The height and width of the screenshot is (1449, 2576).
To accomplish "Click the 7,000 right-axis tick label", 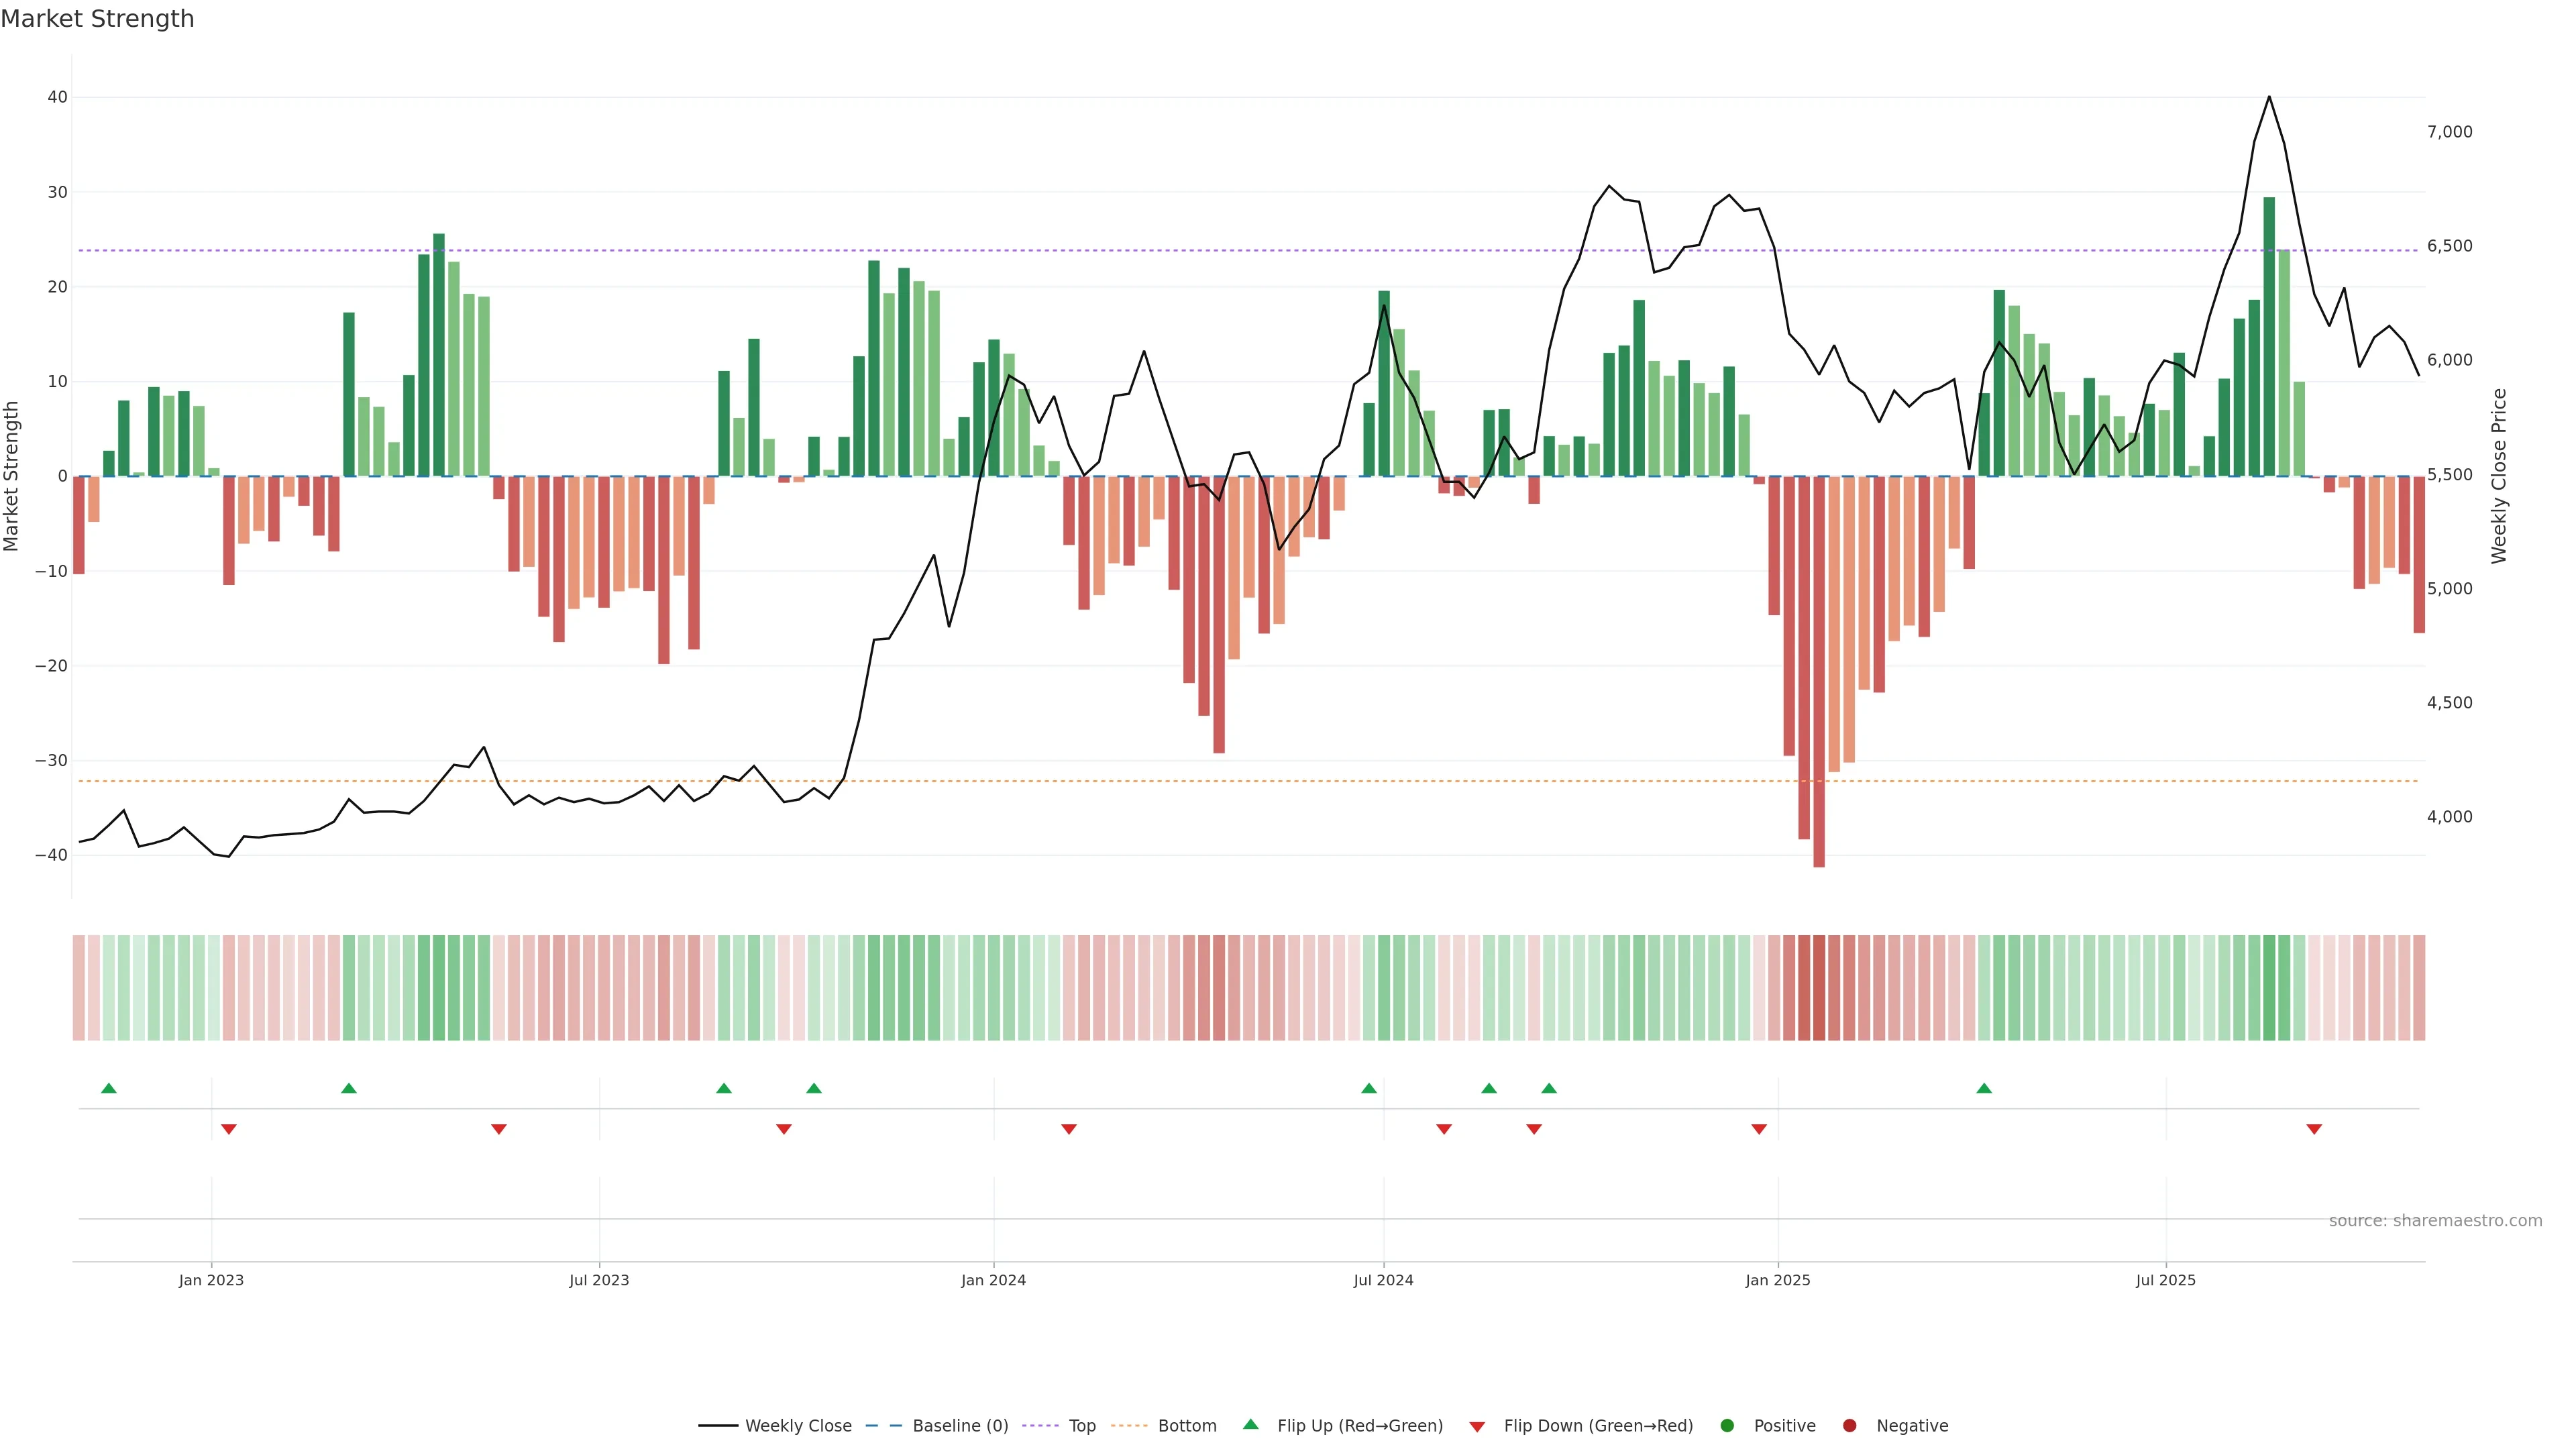I will click(2449, 132).
